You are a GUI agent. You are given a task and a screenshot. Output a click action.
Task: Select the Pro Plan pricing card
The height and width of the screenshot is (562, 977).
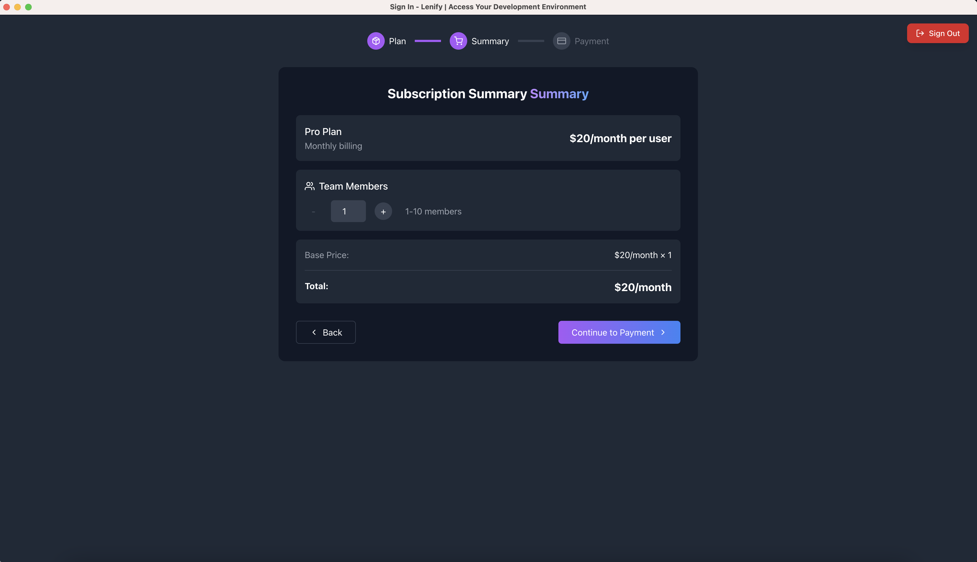[x=487, y=138]
